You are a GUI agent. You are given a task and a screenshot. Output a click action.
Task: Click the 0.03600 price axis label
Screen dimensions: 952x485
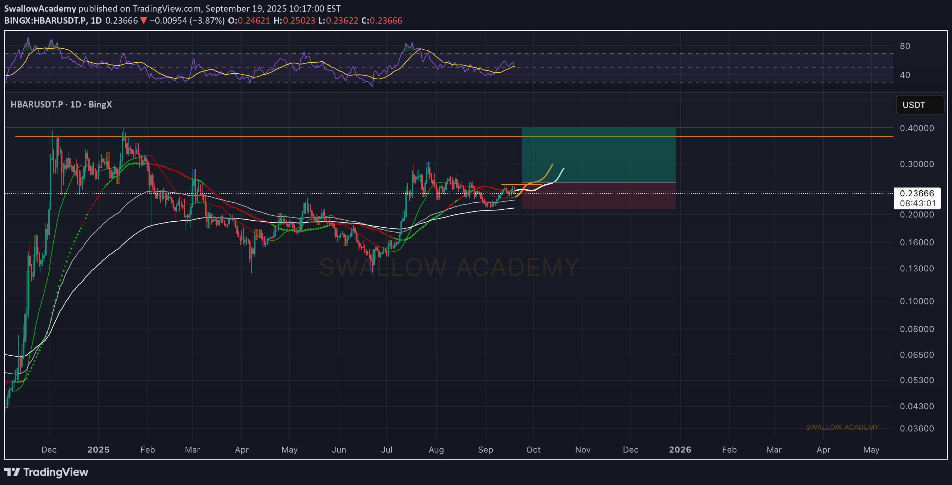[917, 428]
